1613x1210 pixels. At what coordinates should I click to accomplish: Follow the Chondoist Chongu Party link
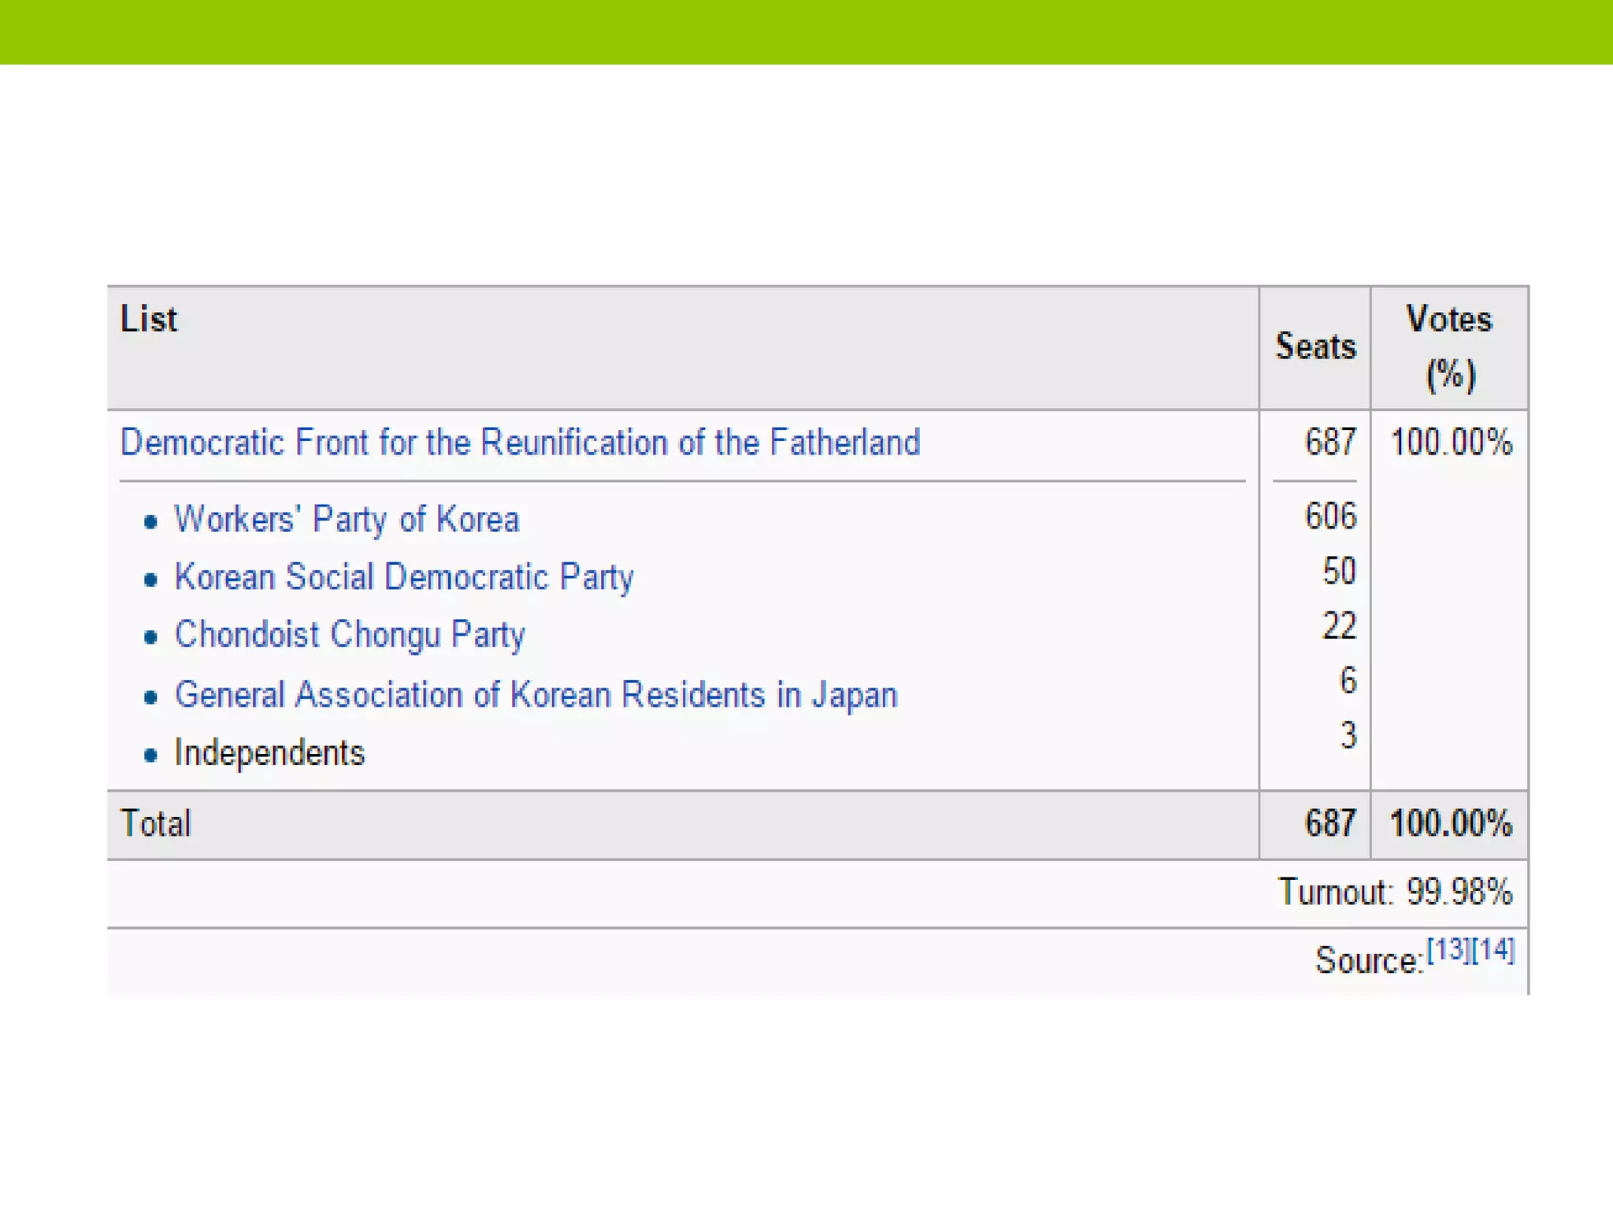(350, 635)
